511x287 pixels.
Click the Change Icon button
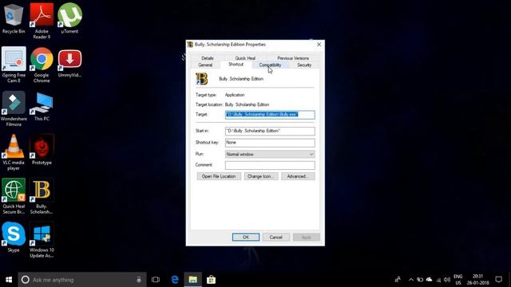(261, 176)
